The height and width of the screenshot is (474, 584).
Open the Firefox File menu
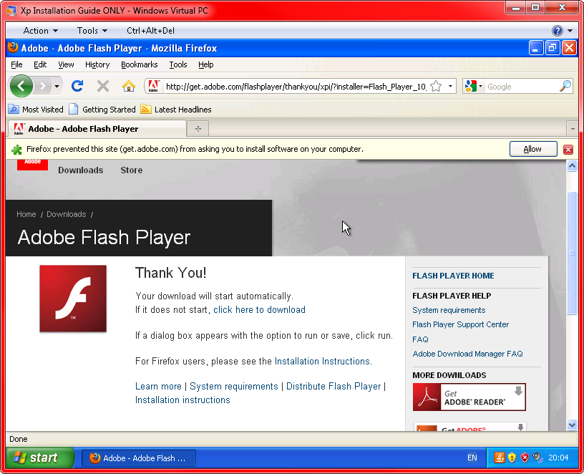(16, 64)
